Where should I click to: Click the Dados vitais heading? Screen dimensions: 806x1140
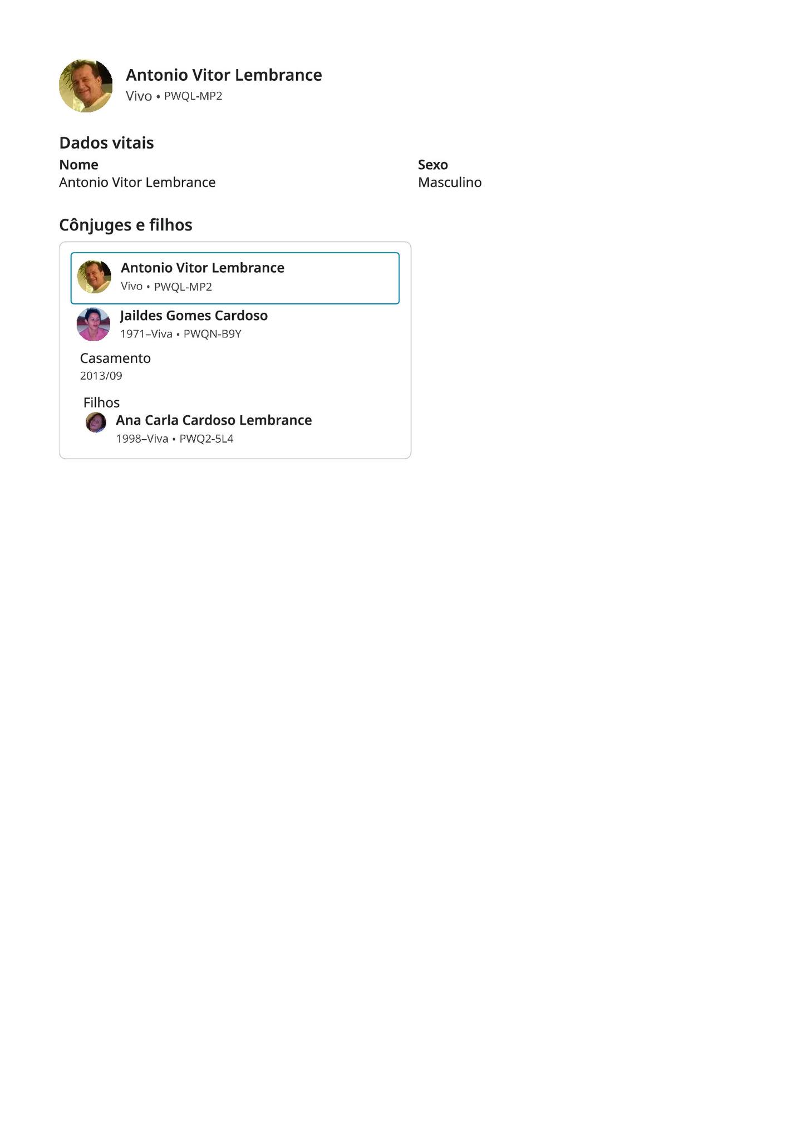point(106,143)
